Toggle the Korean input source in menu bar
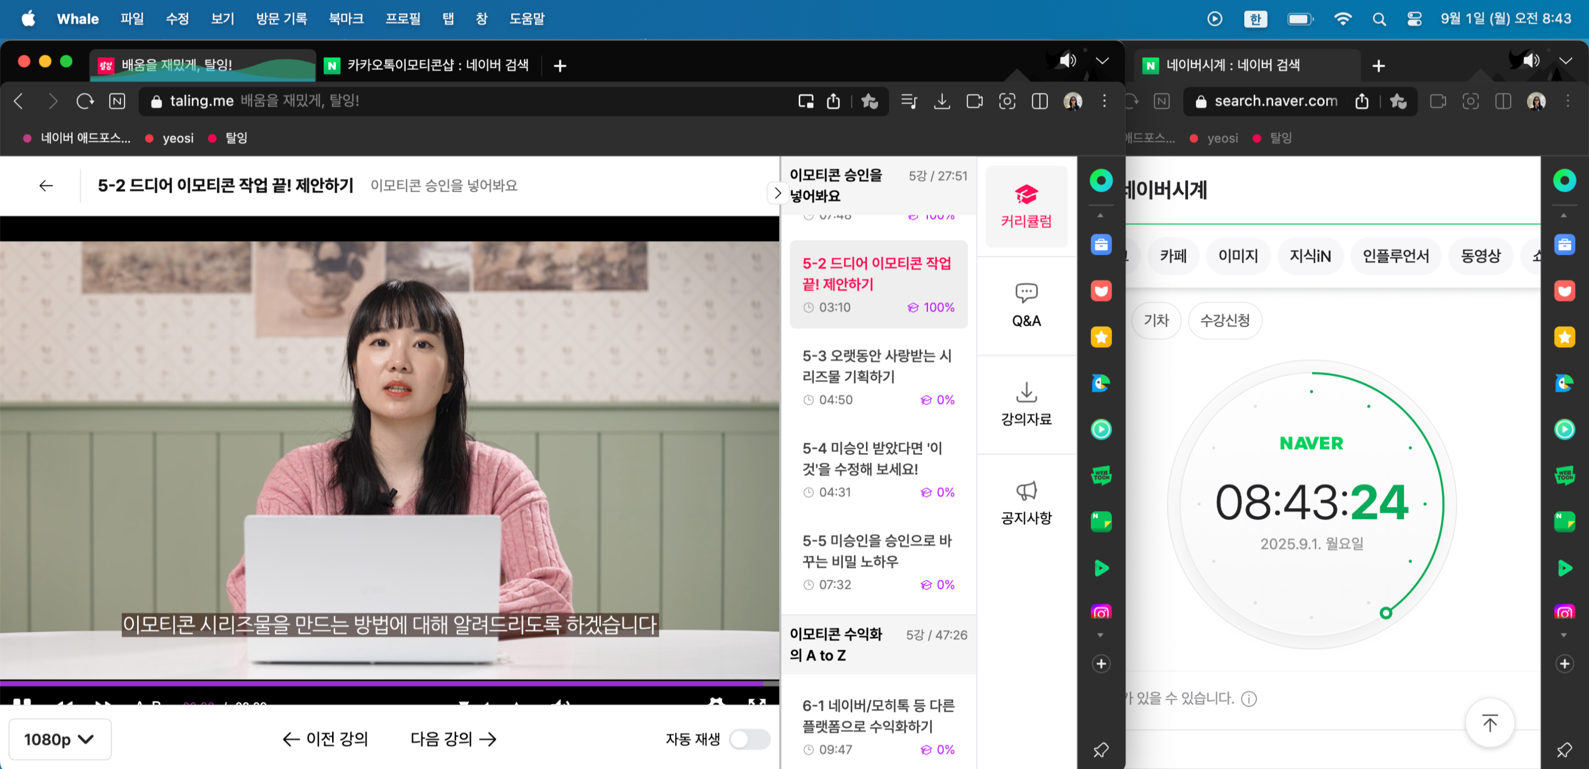This screenshot has width=1589, height=769. pyautogui.click(x=1255, y=19)
